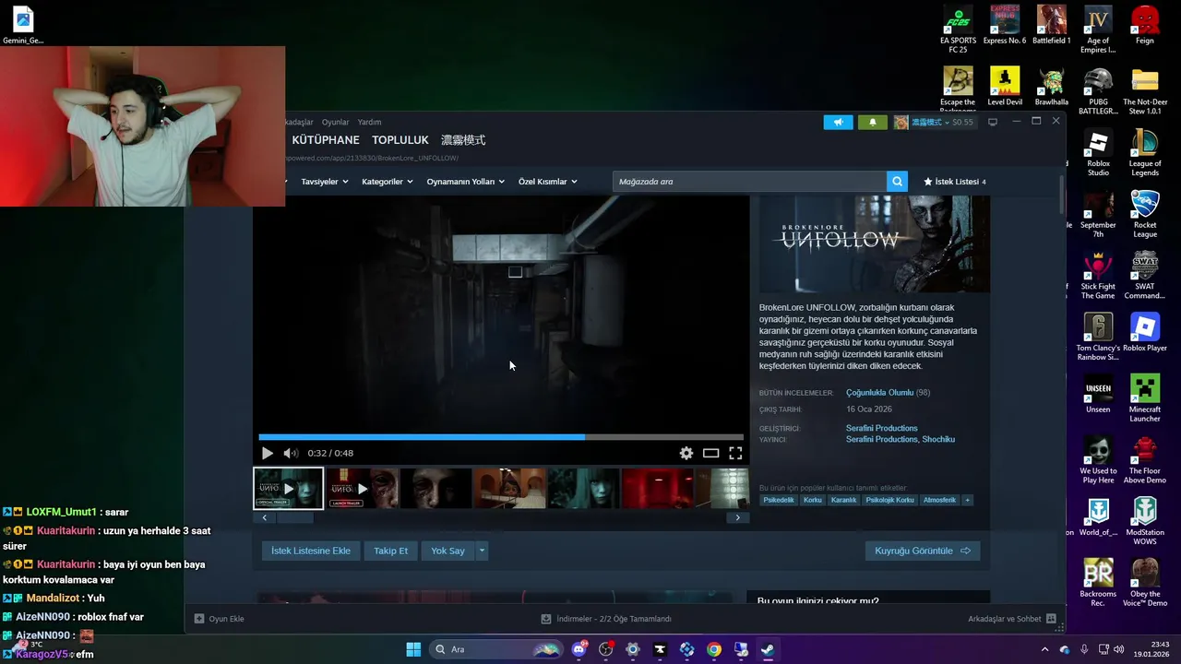The image size is (1181, 664).
Task: Open the Kategoriler dropdown
Action: (387, 182)
